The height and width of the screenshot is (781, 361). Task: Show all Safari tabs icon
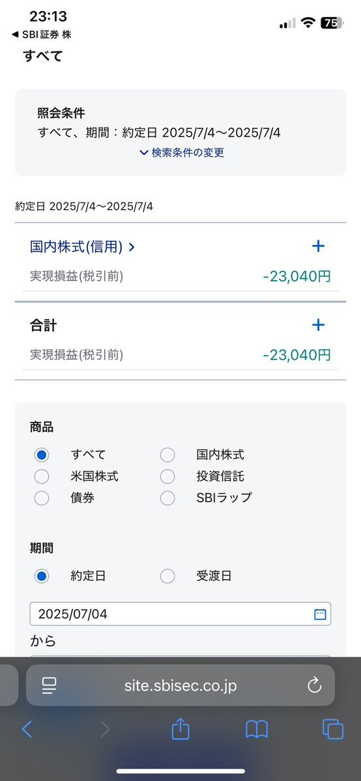tap(333, 729)
